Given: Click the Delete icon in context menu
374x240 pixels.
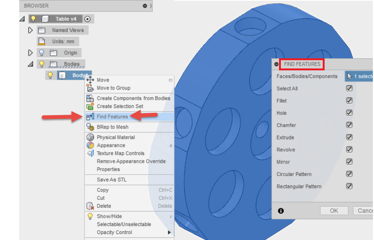Looking at the screenshot, I should click(90, 206).
